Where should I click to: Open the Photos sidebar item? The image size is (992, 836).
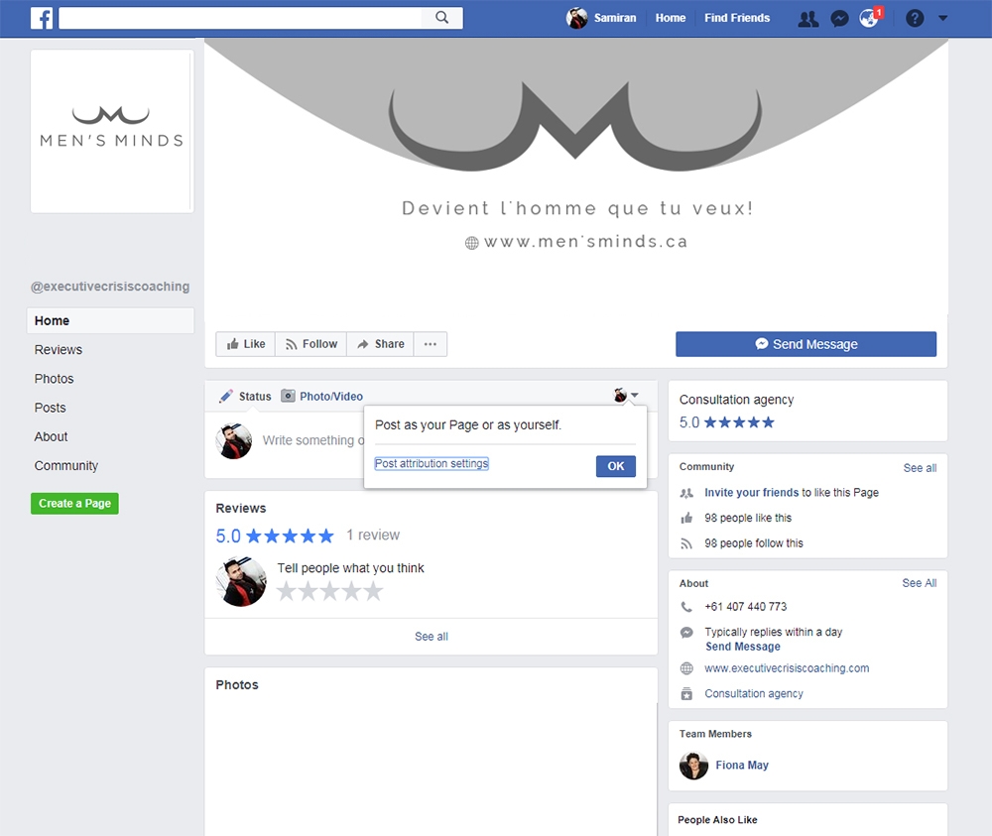[55, 379]
